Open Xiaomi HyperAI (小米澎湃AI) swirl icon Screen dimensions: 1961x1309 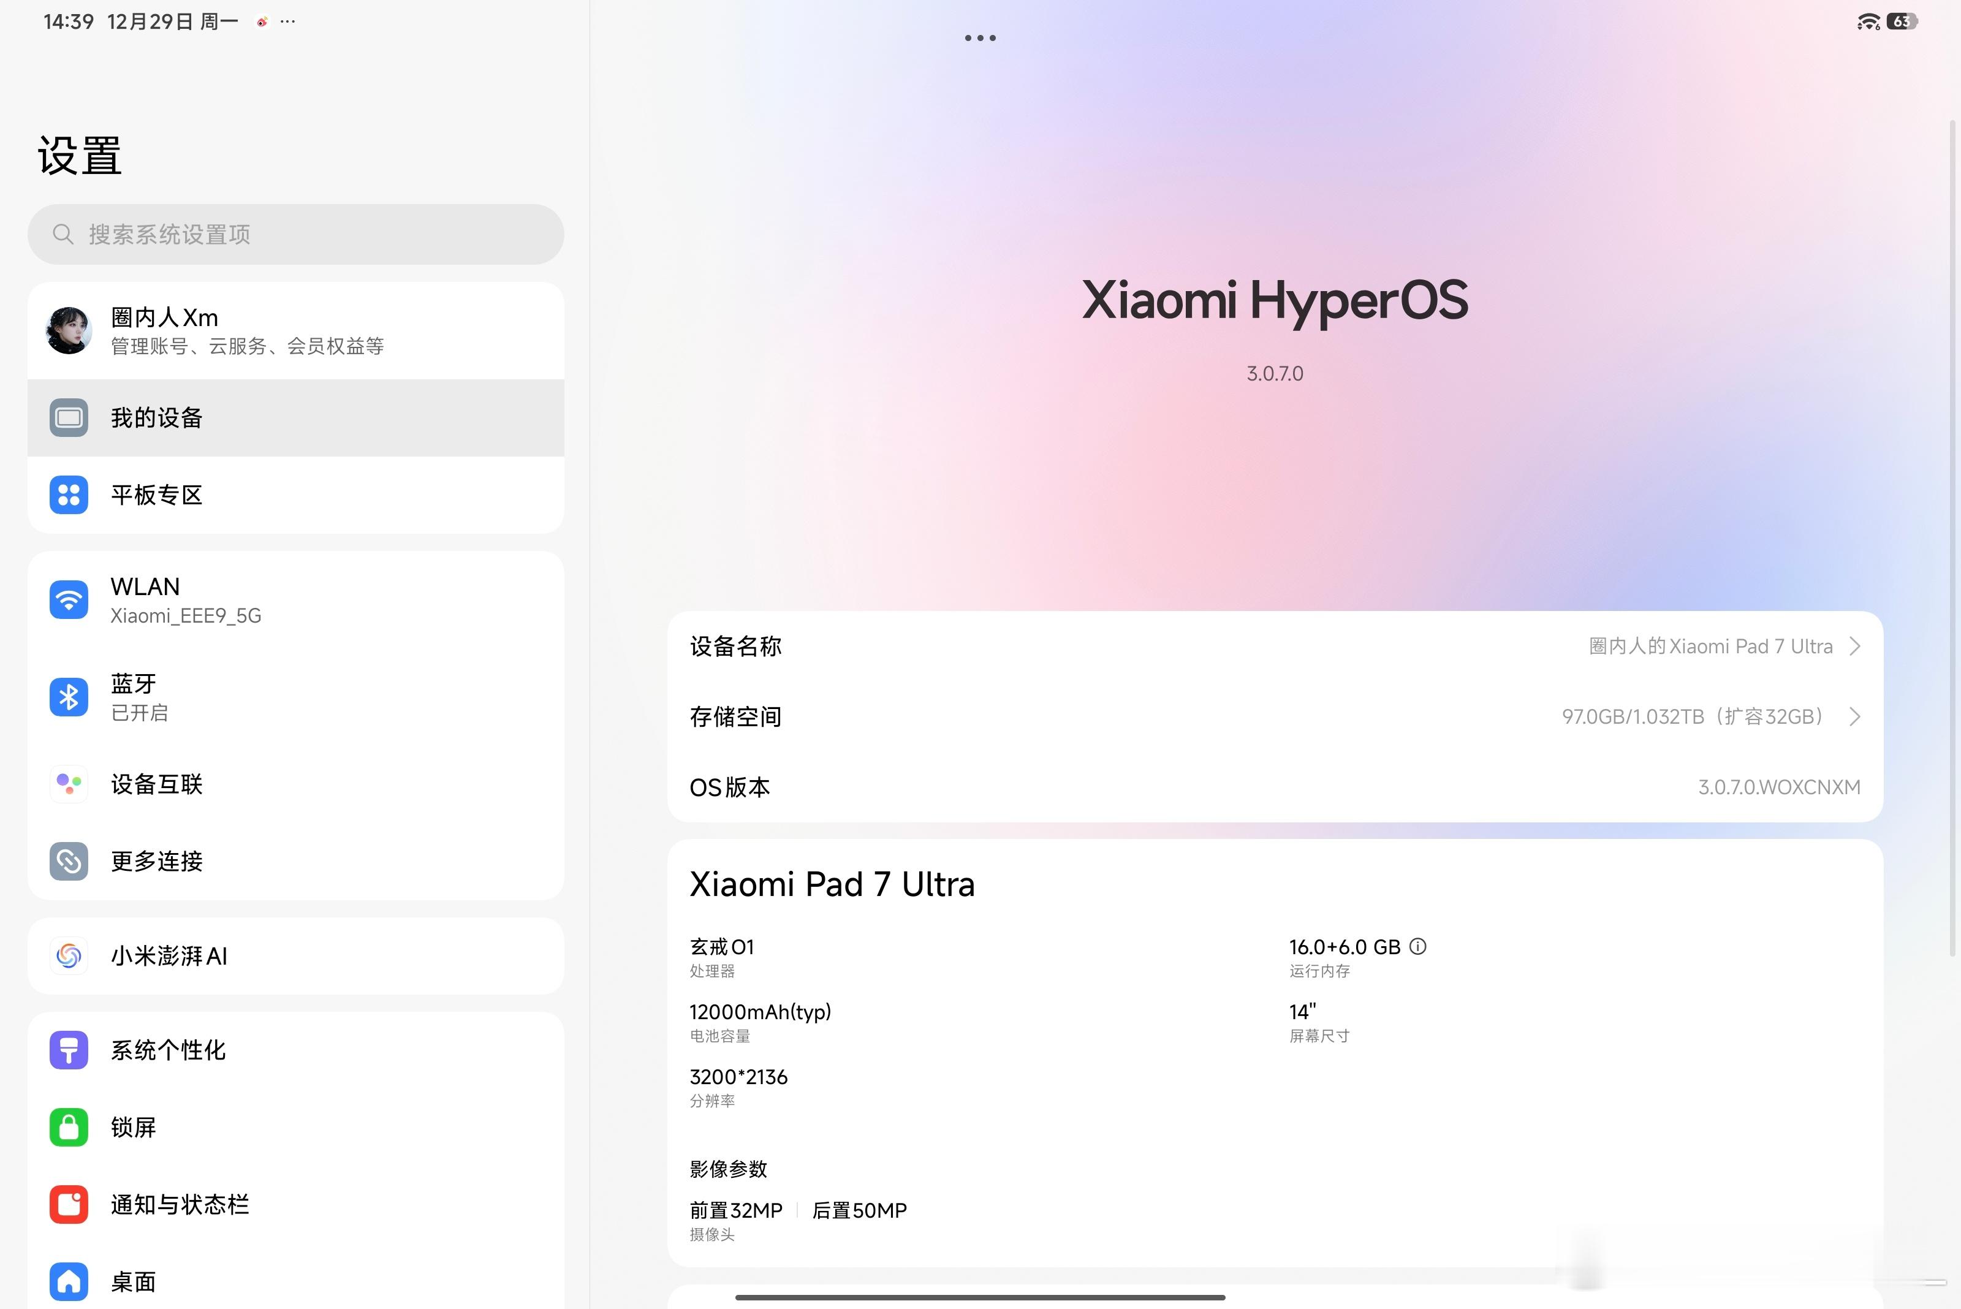pos(69,956)
